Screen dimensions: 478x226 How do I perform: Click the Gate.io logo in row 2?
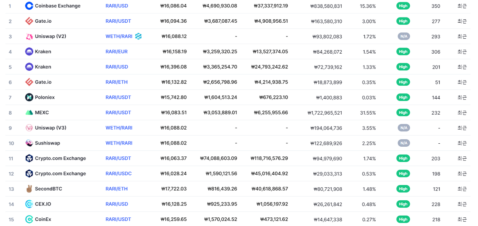pos(29,21)
